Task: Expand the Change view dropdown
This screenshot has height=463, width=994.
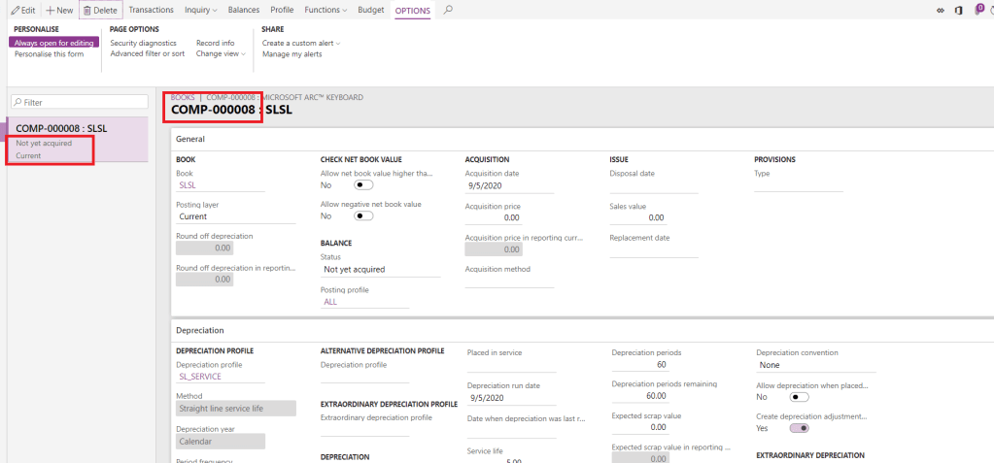Action: click(221, 54)
